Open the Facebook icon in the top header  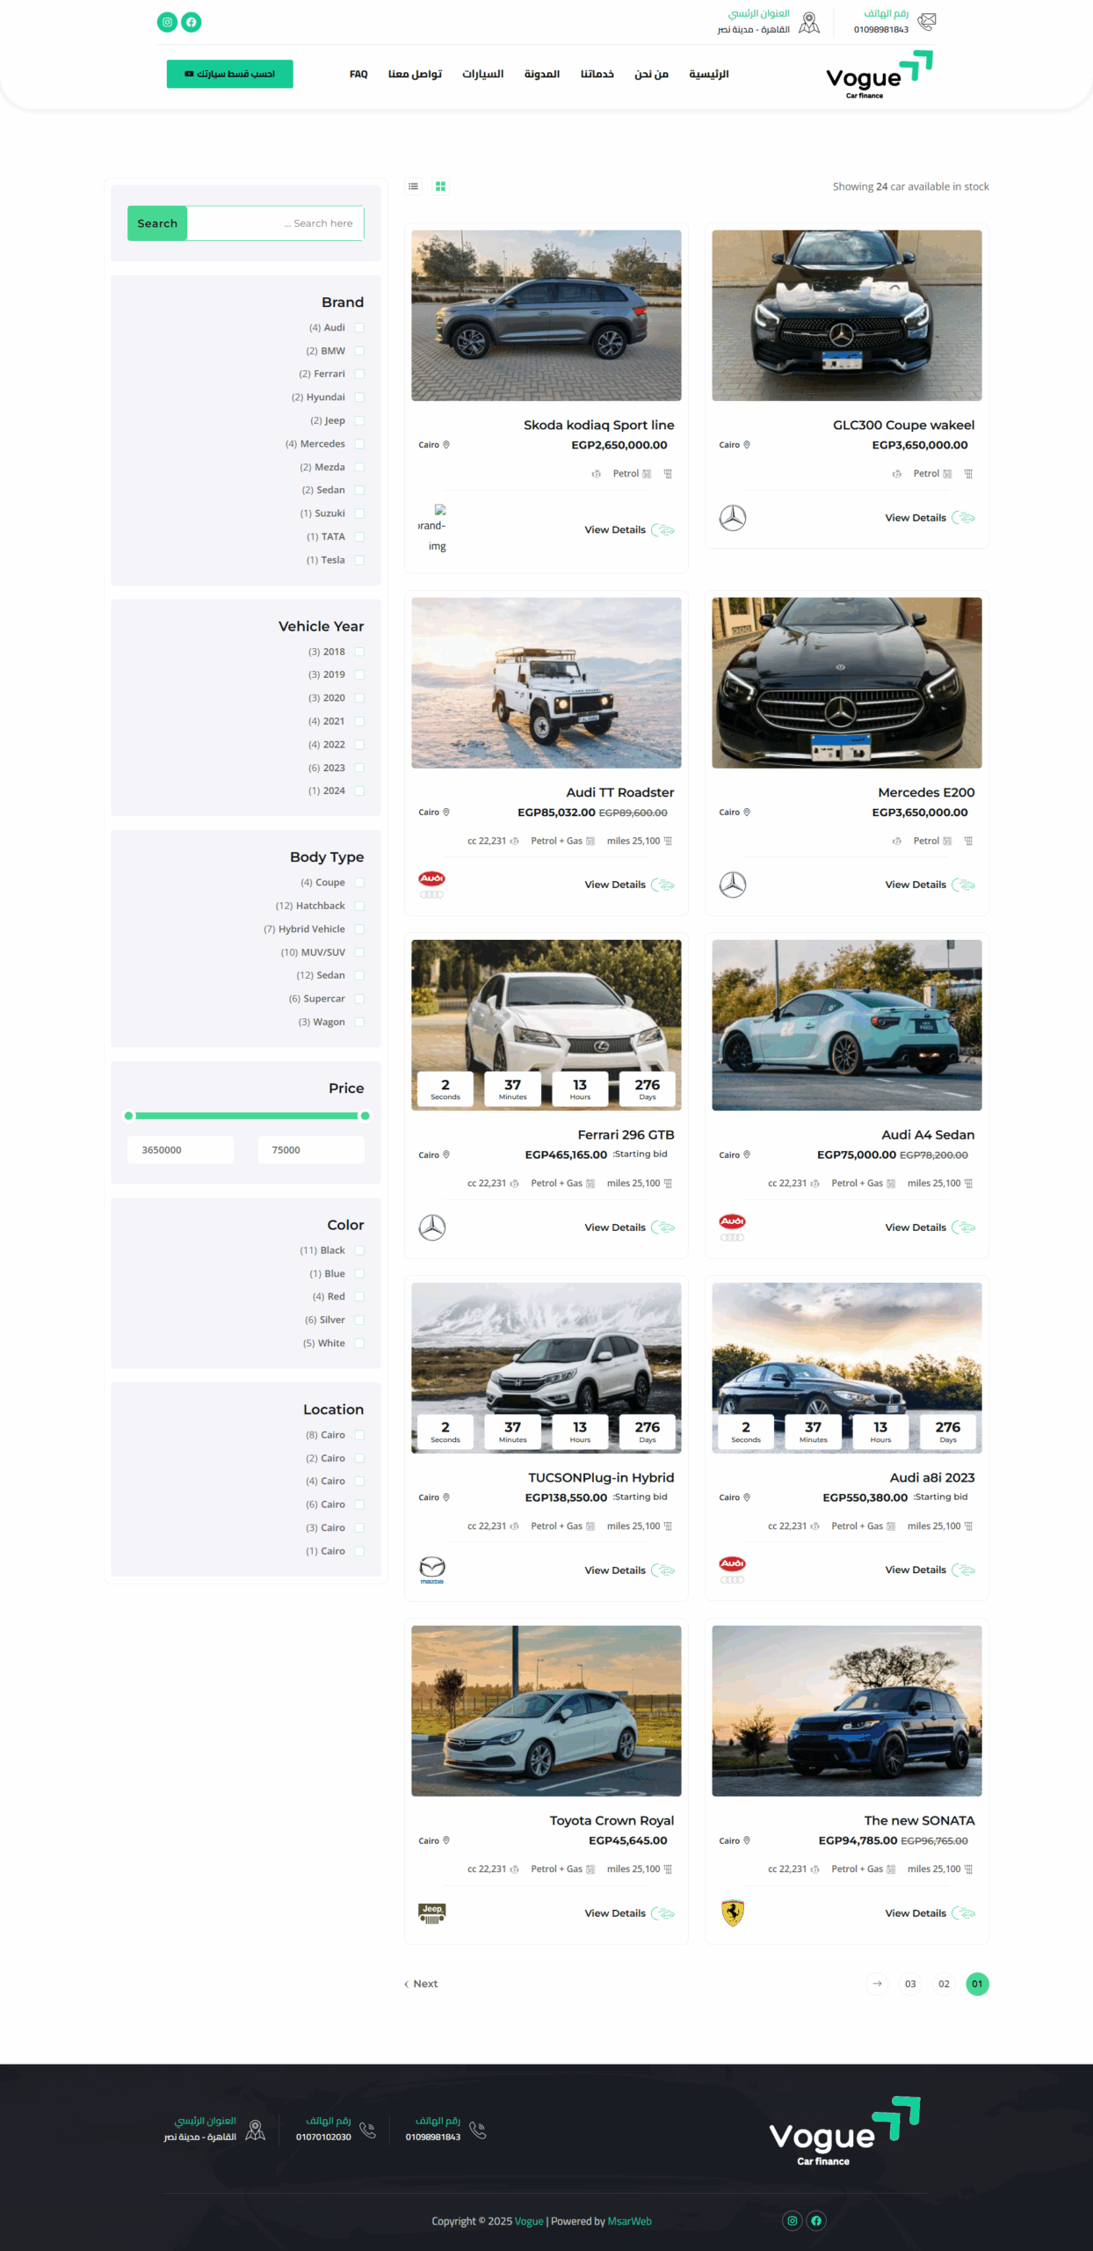pos(192,22)
